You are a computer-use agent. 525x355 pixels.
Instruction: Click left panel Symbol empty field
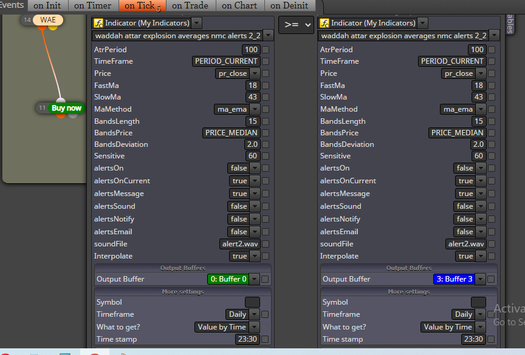252,302
